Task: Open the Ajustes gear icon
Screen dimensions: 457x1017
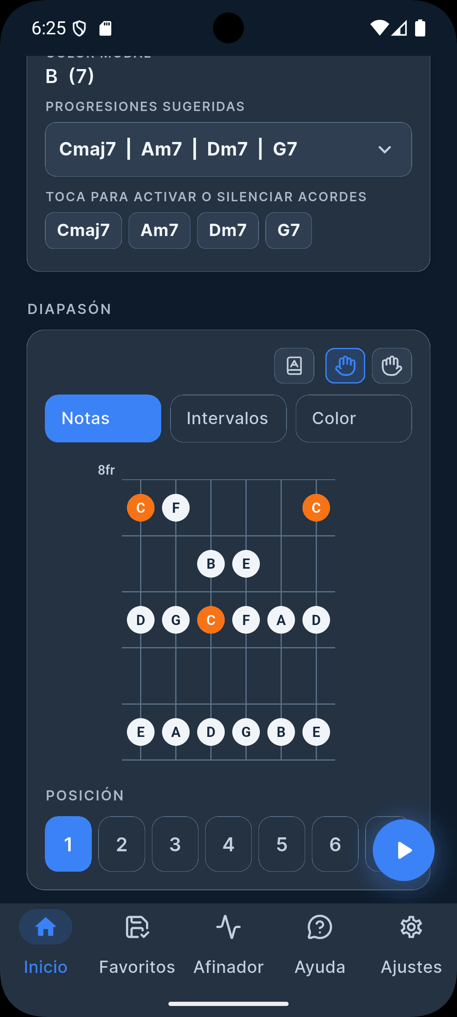Action: point(411,928)
